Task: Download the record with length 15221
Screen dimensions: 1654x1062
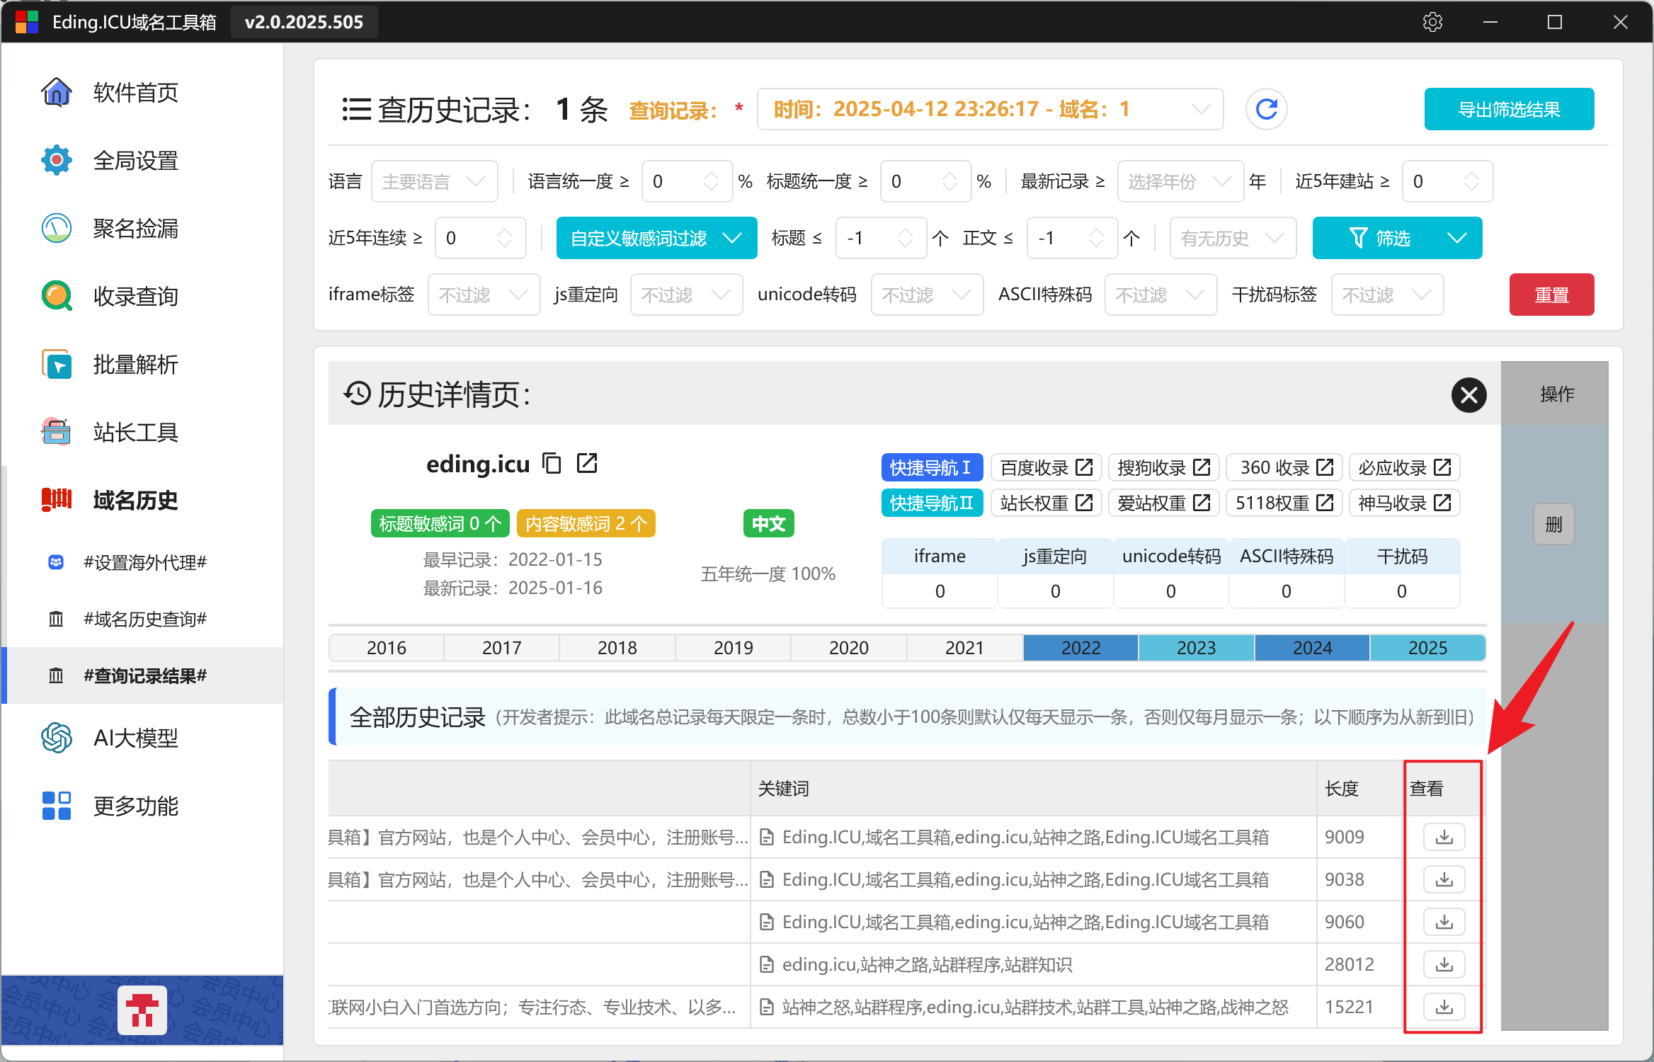Action: [x=1444, y=1007]
